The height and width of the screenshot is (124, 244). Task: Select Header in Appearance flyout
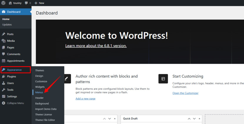(x=39, y=98)
